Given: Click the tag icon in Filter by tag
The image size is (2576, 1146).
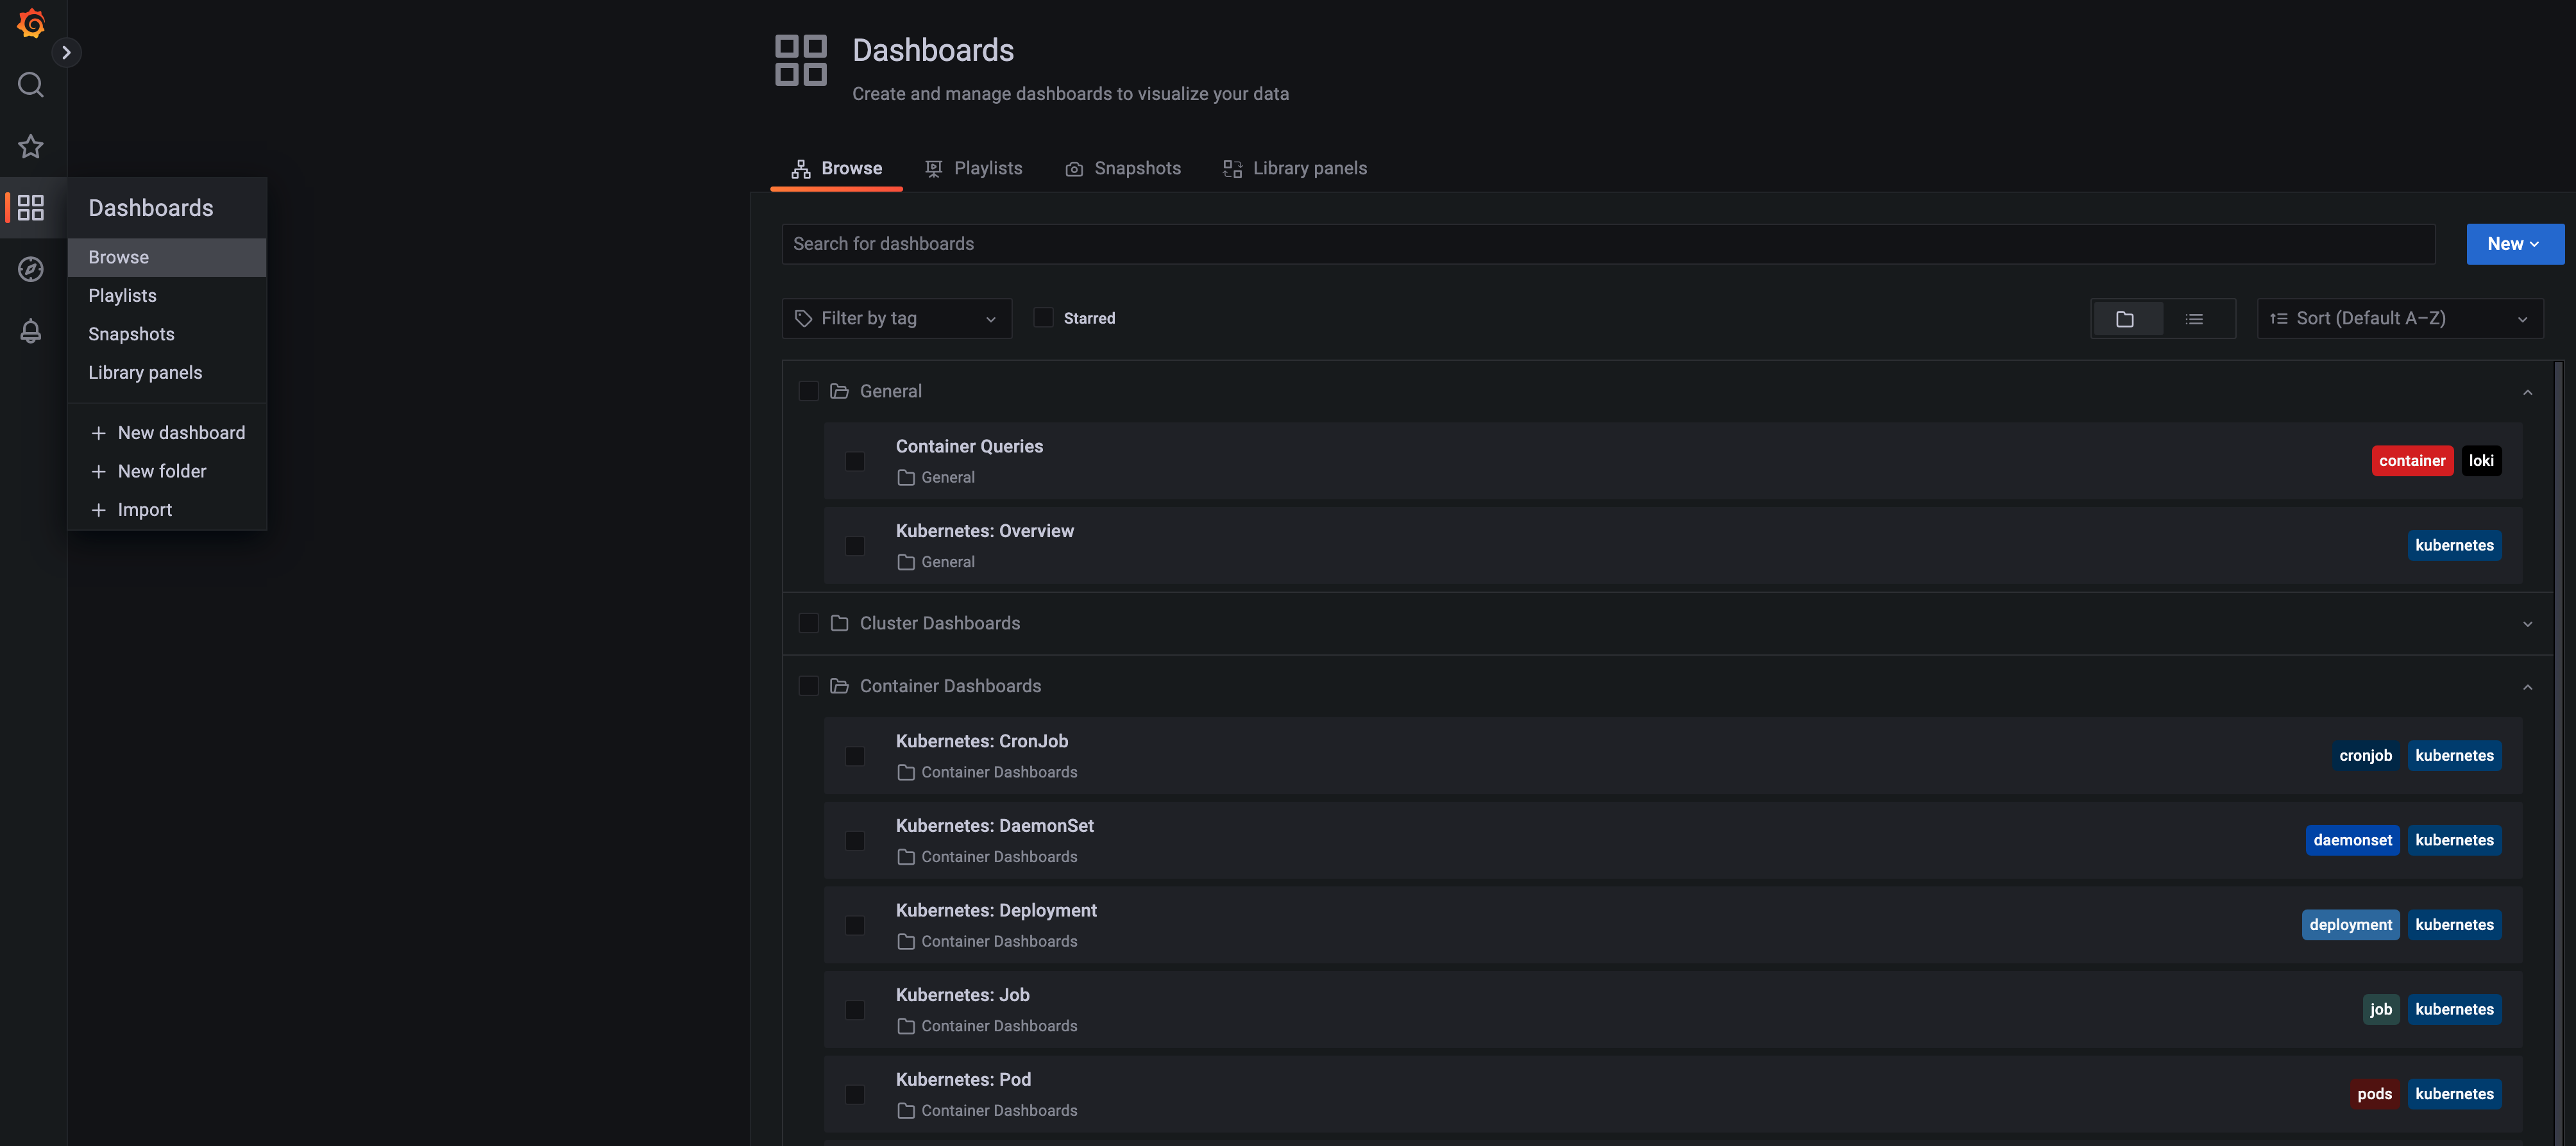Looking at the screenshot, I should pos(803,319).
